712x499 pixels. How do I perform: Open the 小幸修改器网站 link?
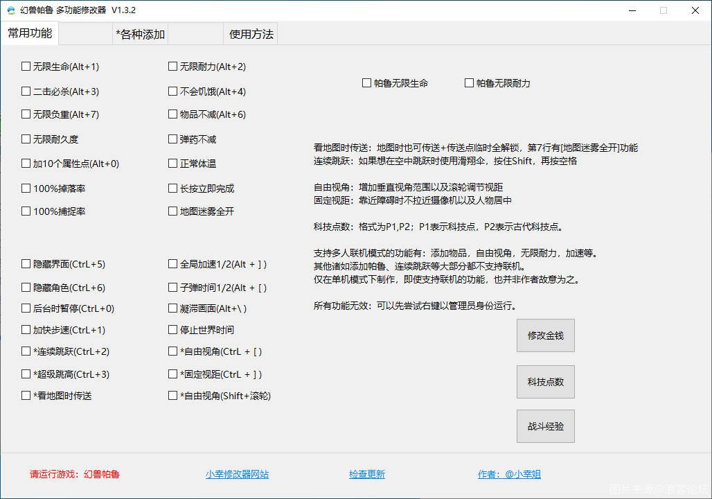pos(237,475)
